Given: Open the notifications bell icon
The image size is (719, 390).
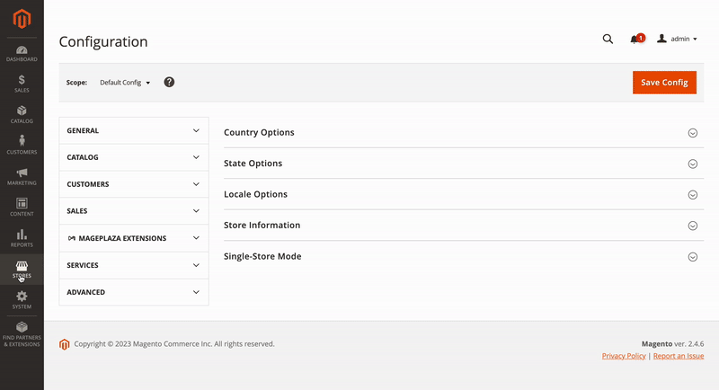Looking at the screenshot, I should tap(637, 39).
